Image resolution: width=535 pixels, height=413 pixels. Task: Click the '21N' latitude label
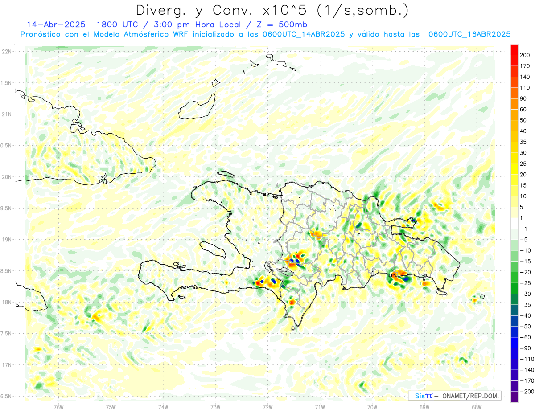click(7, 114)
